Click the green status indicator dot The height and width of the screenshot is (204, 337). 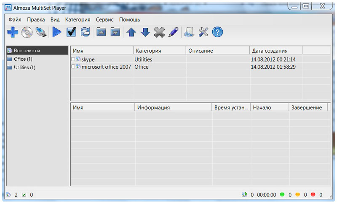point(282,195)
